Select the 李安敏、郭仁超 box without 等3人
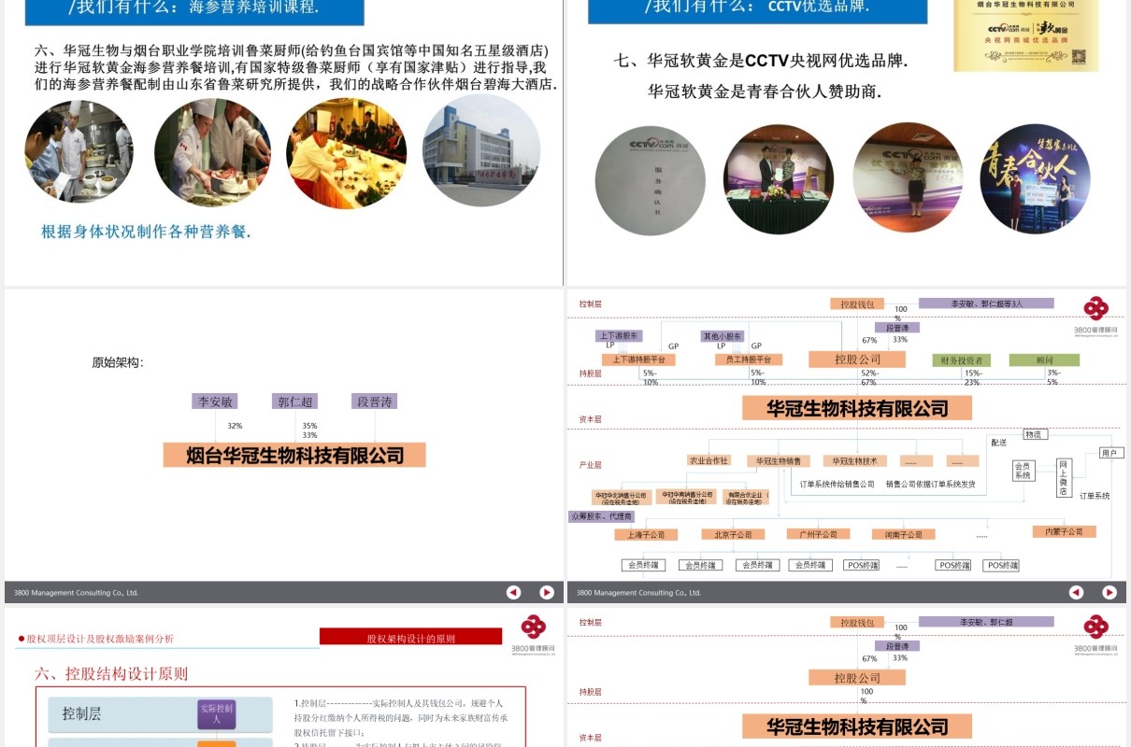The image size is (1131, 747). coord(986,622)
